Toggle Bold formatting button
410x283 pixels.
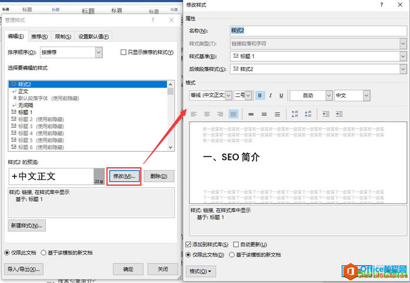(260, 95)
